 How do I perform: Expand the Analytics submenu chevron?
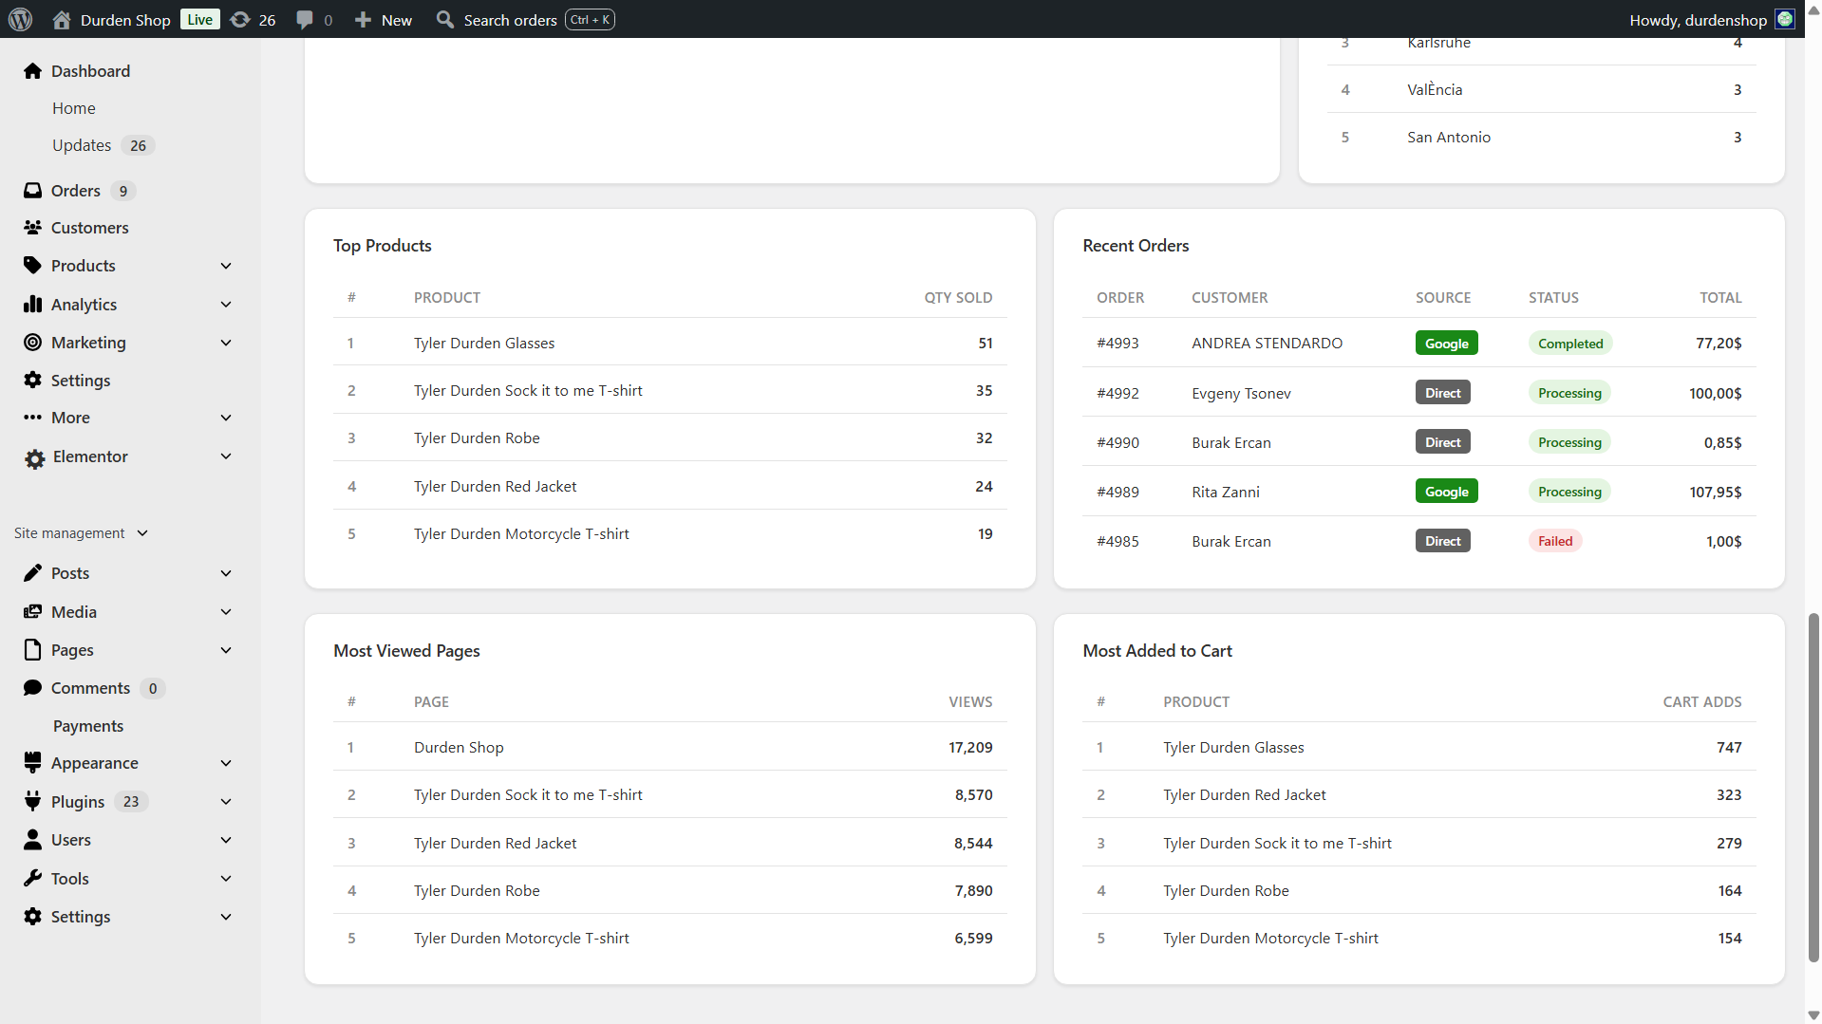(226, 305)
